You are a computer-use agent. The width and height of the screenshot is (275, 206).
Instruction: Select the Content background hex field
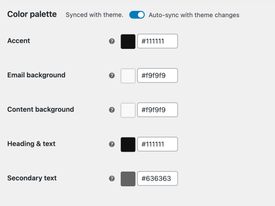coord(157,110)
